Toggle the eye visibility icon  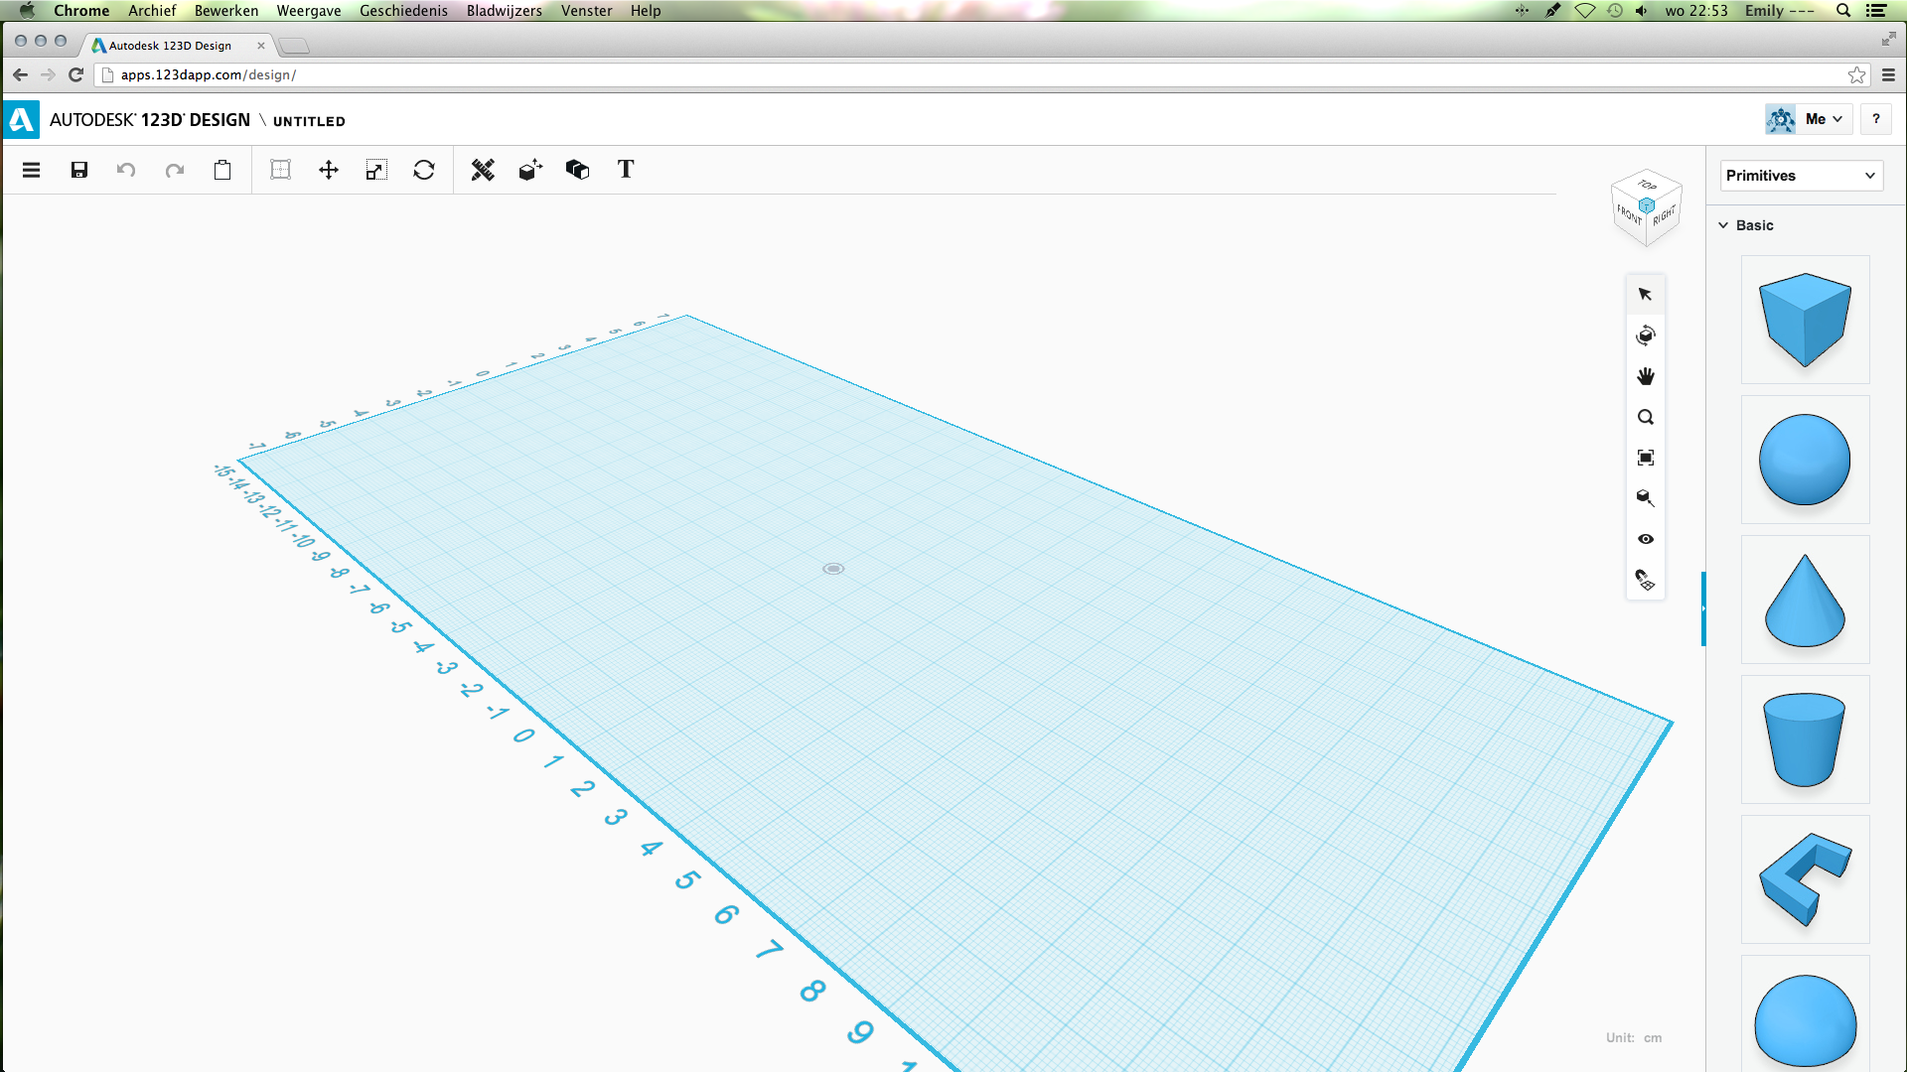1646,539
